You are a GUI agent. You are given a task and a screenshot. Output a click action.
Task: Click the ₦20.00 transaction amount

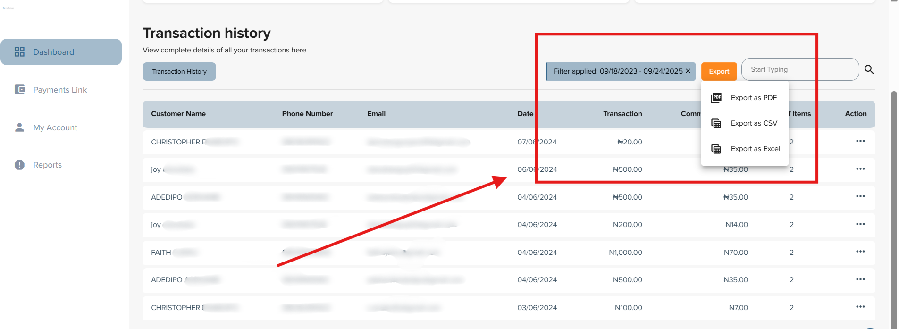(630, 142)
